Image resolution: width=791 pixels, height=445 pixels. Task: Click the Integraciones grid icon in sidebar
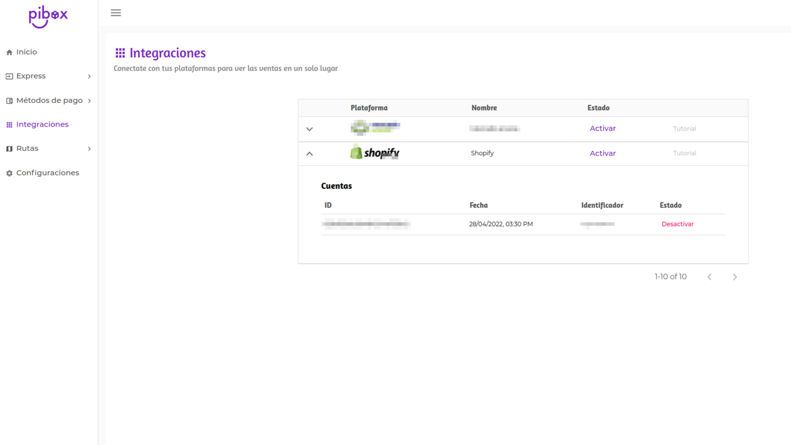coord(9,125)
